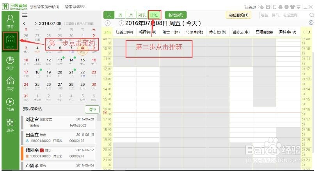Click the telephone icon in title bar
Image resolution: width=320 pixels, height=171 pixels.
tap(268, 7)
